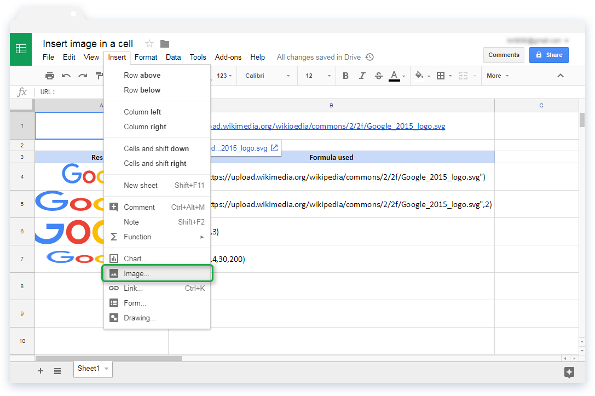595x396 pixels.
Task: Click the blue Share button
Action: pyautogui.click(x=548, y=55)
